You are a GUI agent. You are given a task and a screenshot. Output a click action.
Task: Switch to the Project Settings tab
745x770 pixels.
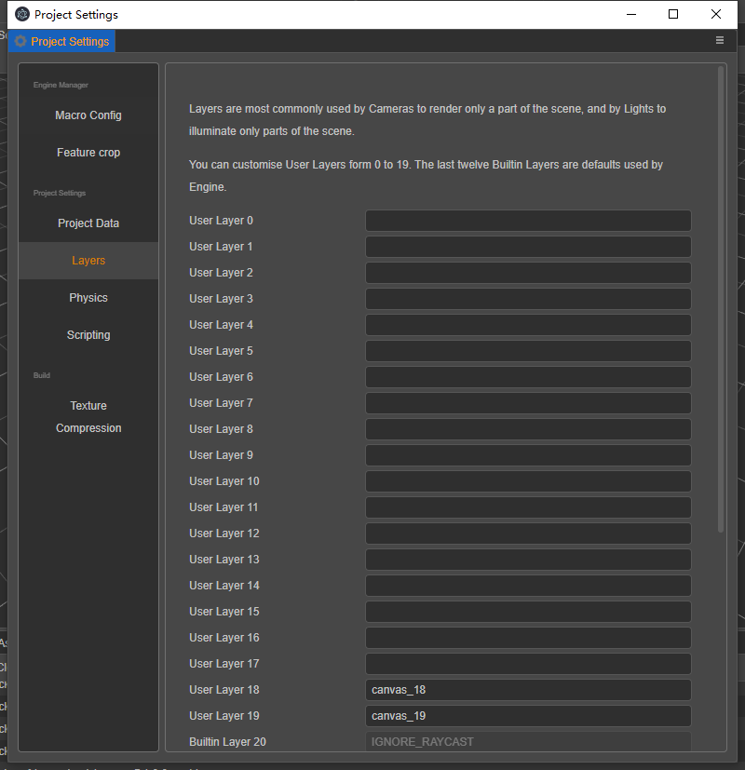[69, 42]
